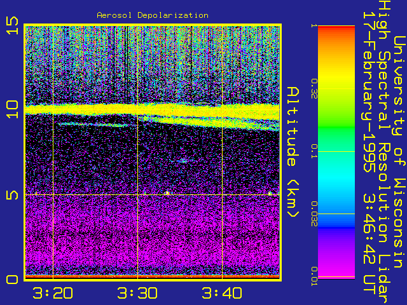
Task: Click the yellow cloud layer near 10 km
Action: (x=153, y=109)
